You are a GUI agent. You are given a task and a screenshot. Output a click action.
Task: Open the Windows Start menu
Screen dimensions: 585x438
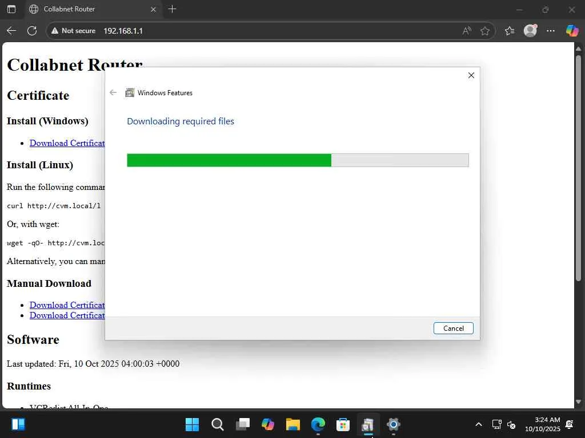tap(192, 424)
